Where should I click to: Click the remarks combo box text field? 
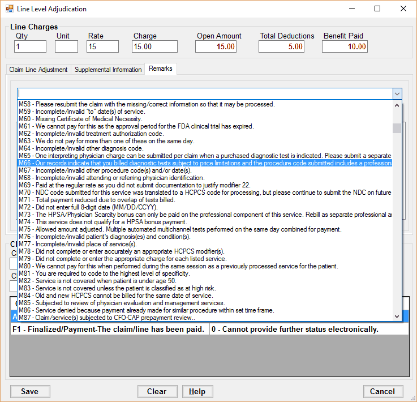pos(204,93)
